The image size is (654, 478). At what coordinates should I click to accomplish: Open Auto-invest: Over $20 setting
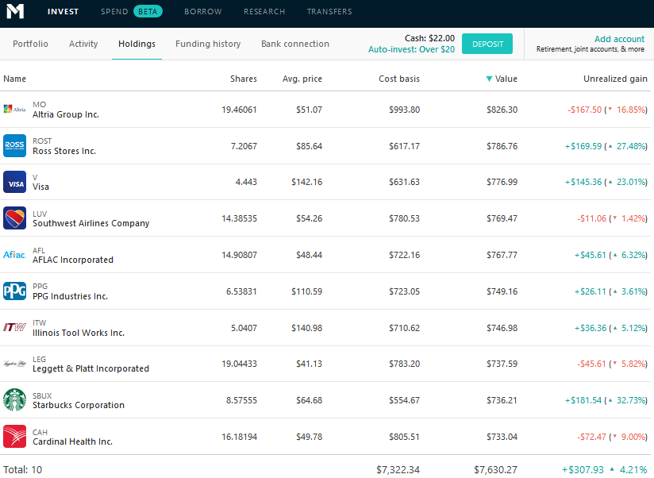412,49
